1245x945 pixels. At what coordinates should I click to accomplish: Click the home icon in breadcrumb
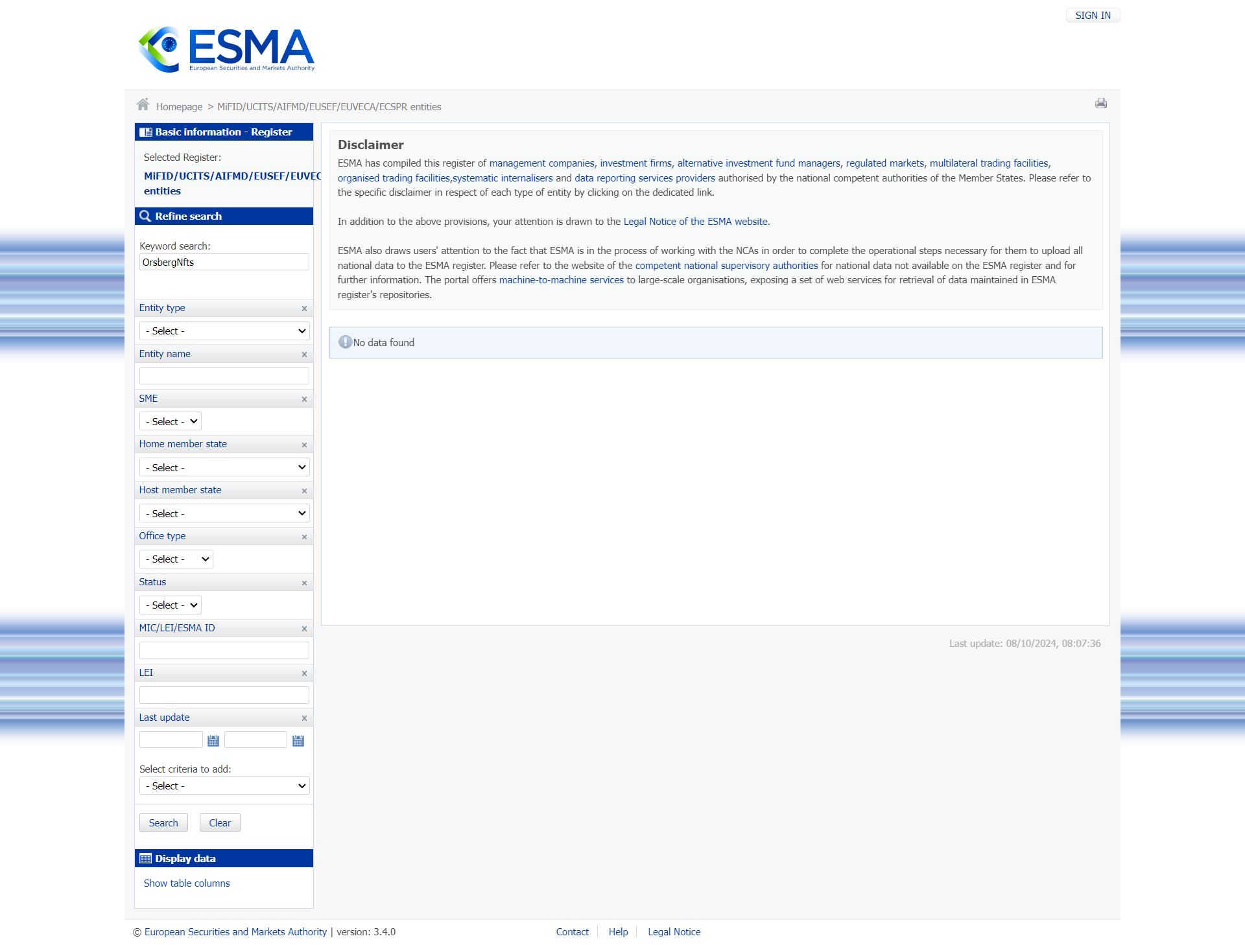point(143,104)
